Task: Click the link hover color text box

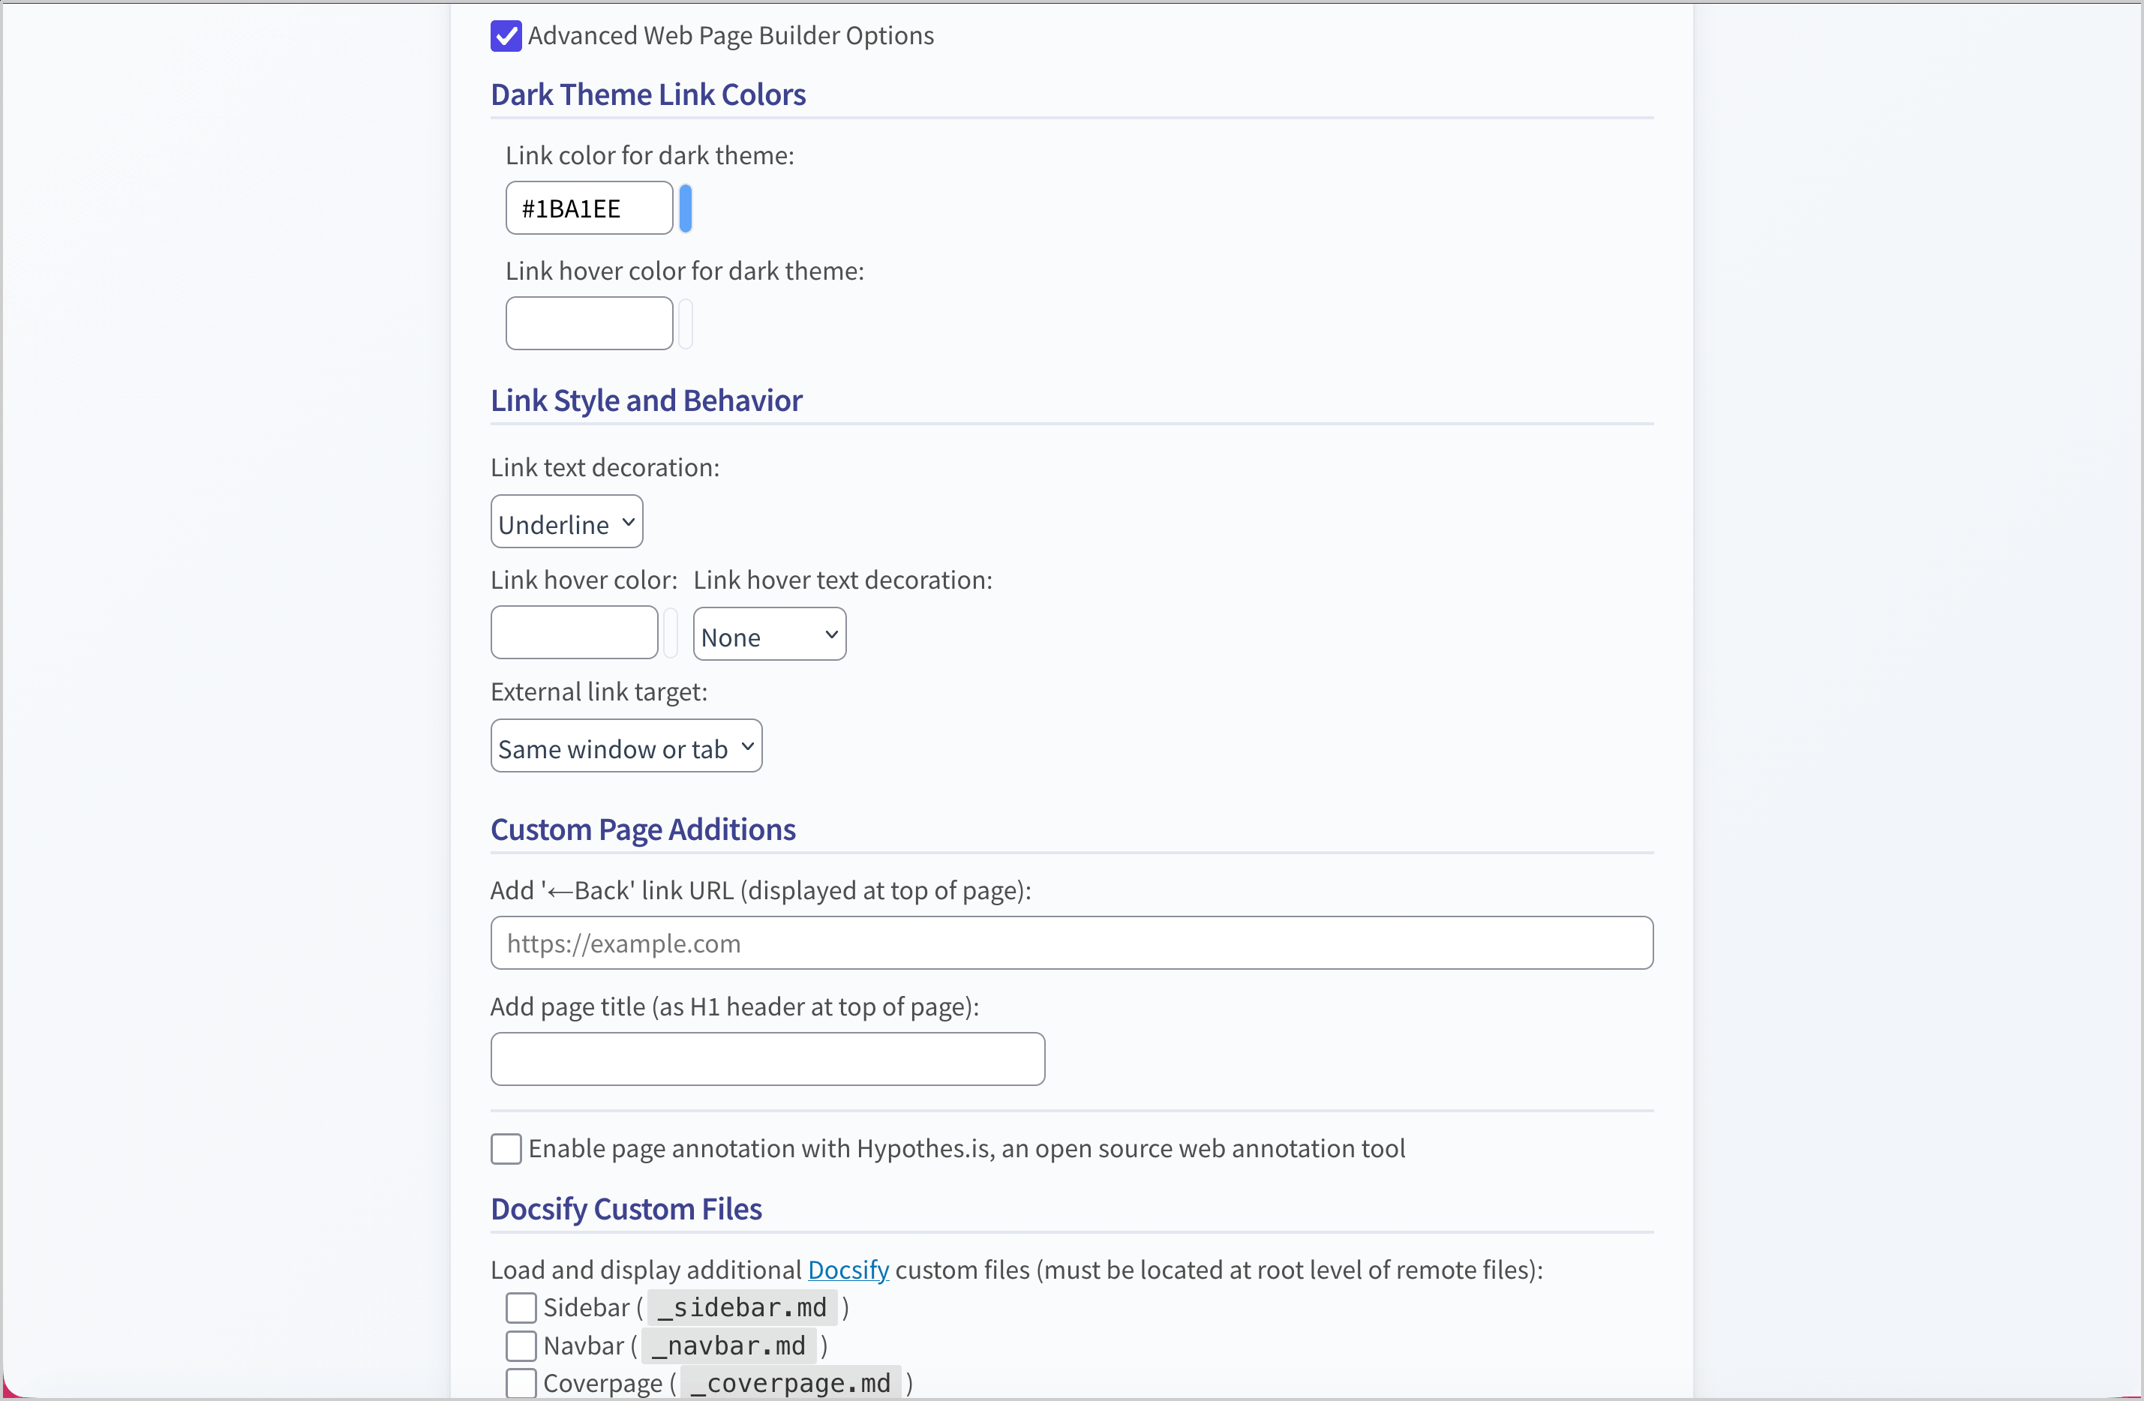Action: tap(574, 633)
